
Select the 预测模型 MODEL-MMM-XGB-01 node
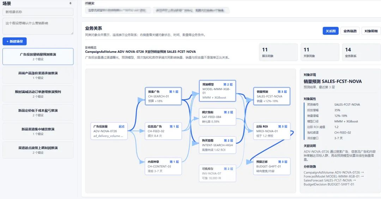(x=217, y=91)
